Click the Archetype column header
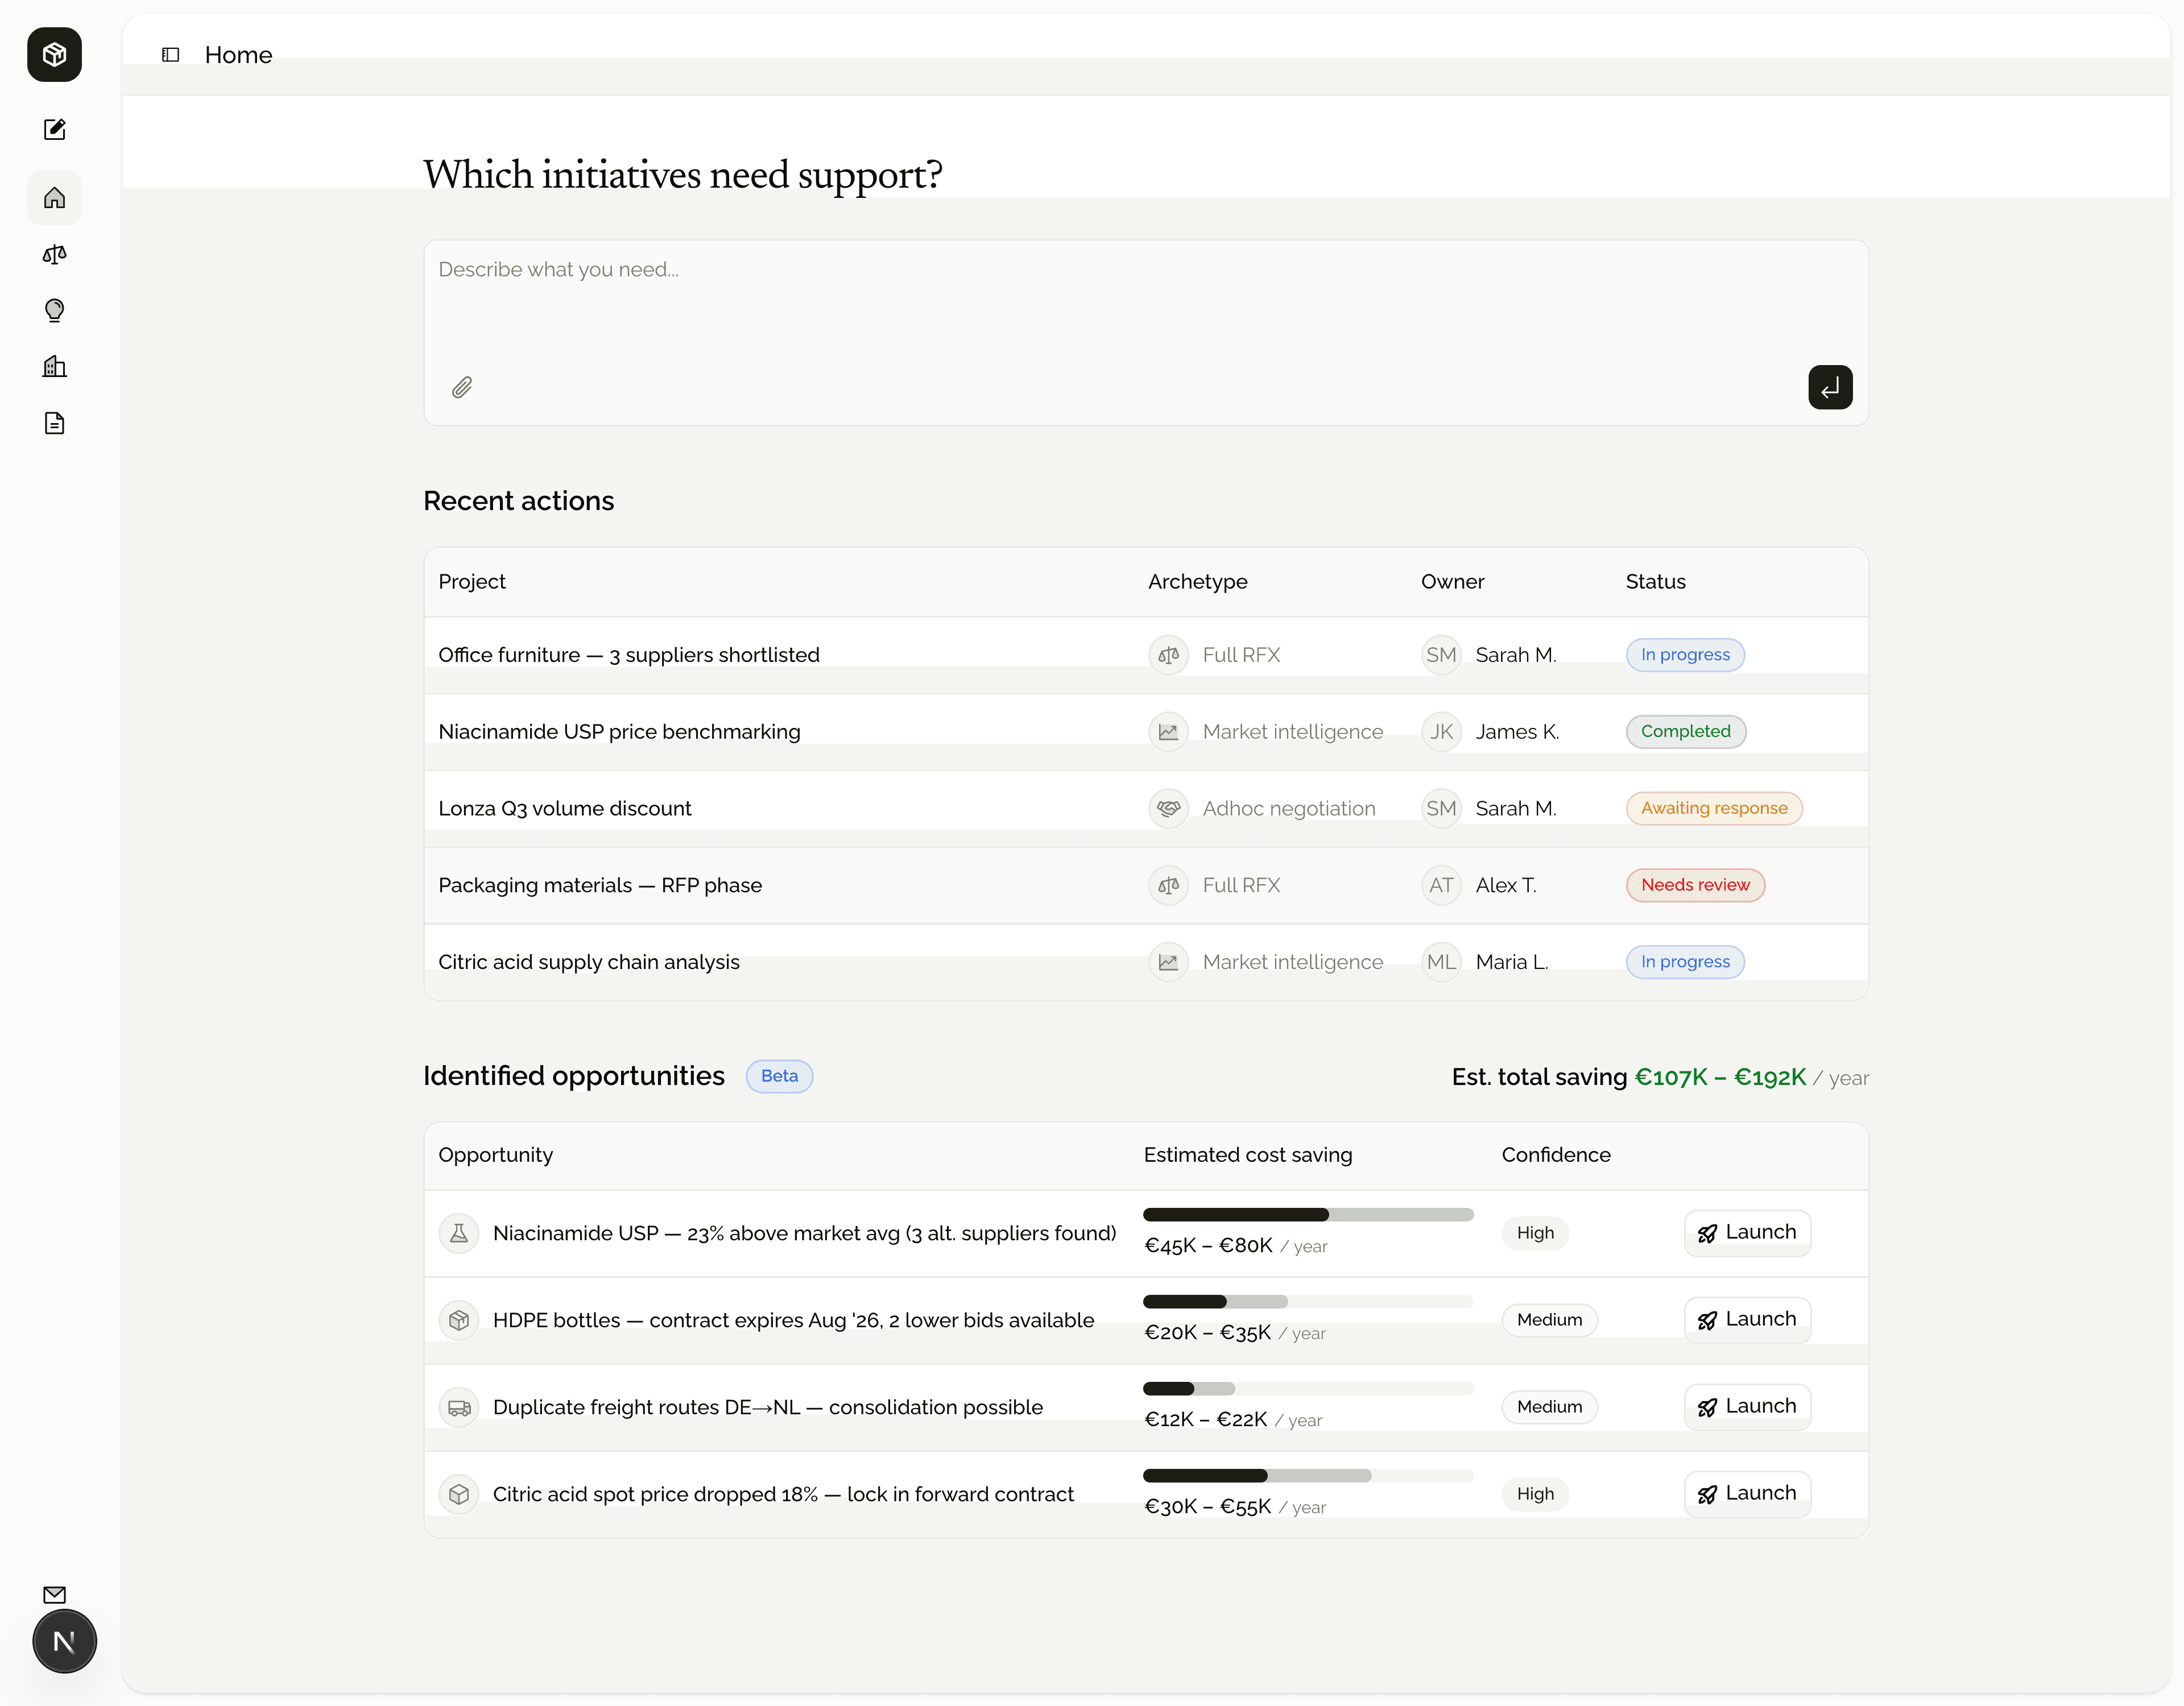This screenshot has width=2184, height=1706. tap(1197, 582)
